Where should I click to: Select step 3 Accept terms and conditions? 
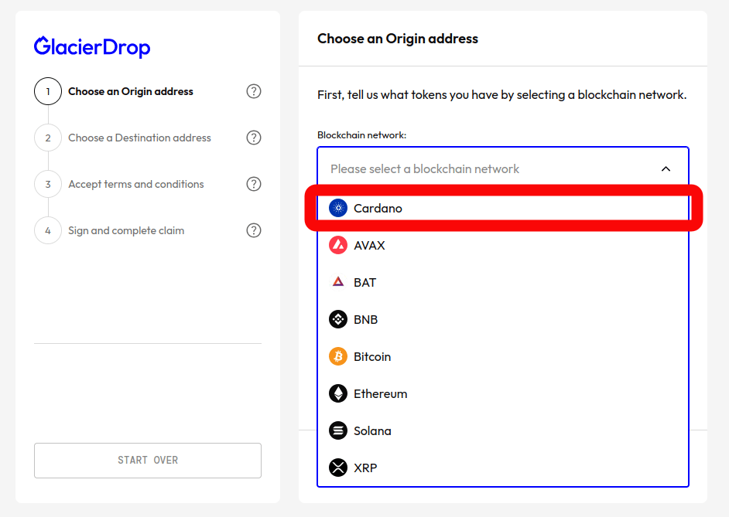[x=135, y=184]
